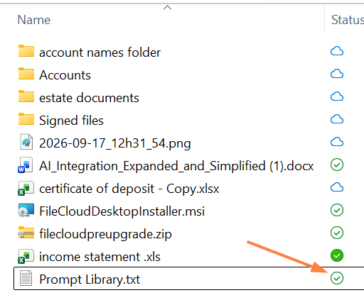
Task: Click the Word document icon for AI_Integration
Action: (26, 165)
